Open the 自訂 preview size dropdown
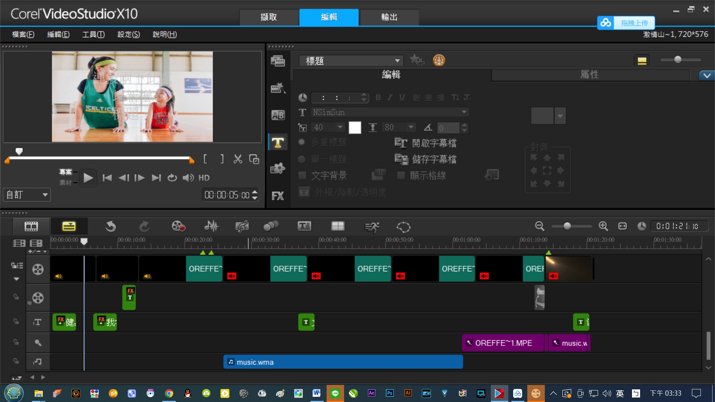The height and width of the screenshot is (402, 715). tap(27, 195)
